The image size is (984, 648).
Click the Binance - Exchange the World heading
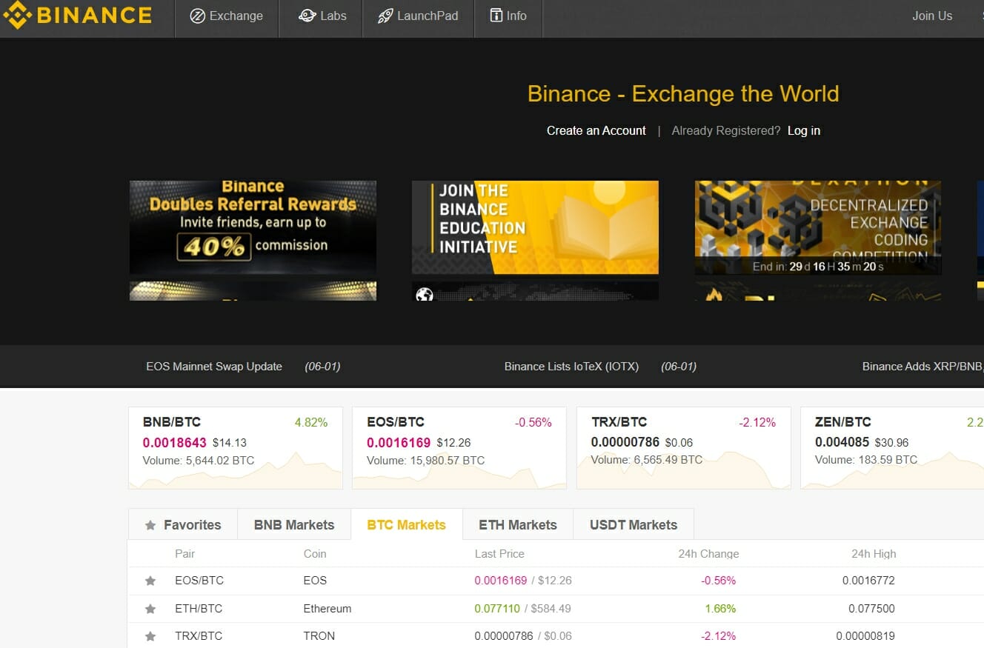[683, 94]
